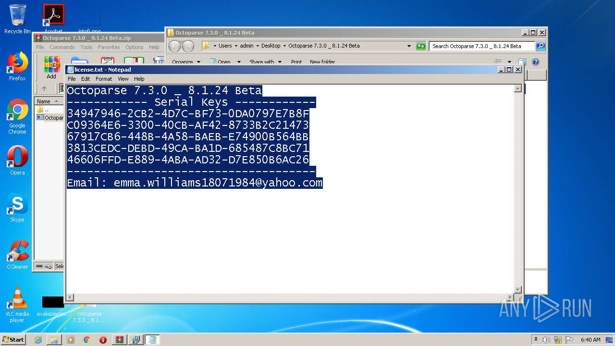Click the WinRAR Test toolbar icon
Image resolution: width=615 pixels, height=346 pixels.
[107, 61]
